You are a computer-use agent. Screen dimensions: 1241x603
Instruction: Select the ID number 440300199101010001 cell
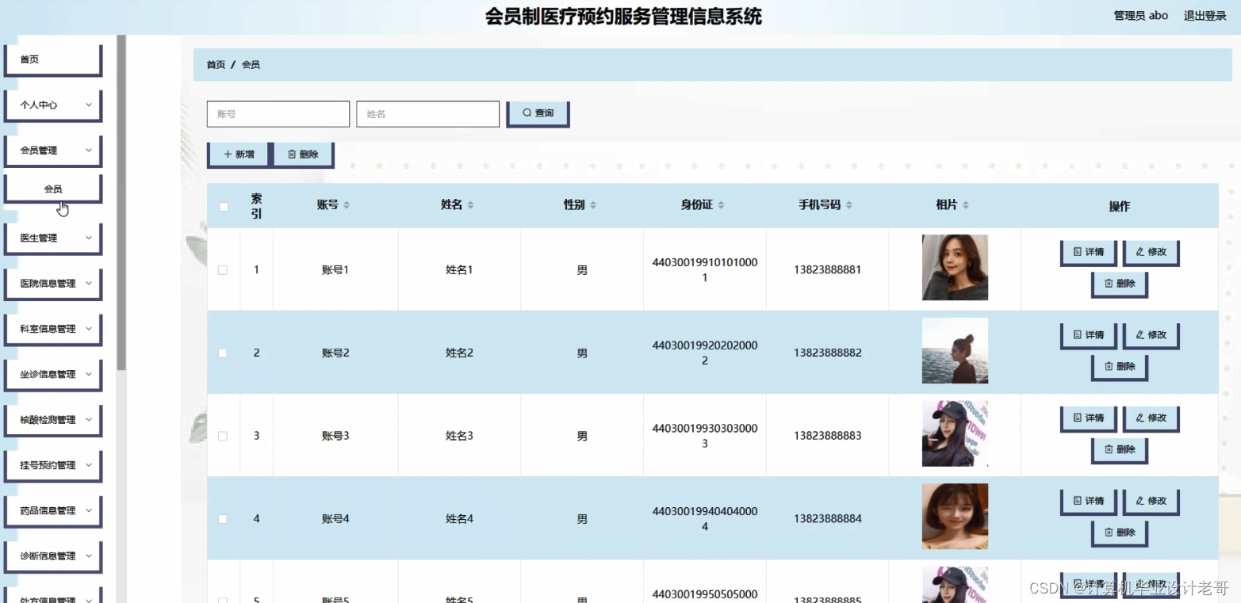pyautogui.click(x=705, y=270)
